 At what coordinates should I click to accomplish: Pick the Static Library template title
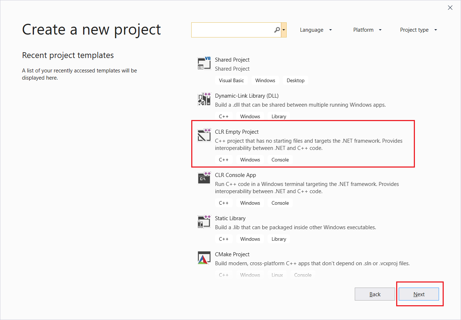click(230, 218)
